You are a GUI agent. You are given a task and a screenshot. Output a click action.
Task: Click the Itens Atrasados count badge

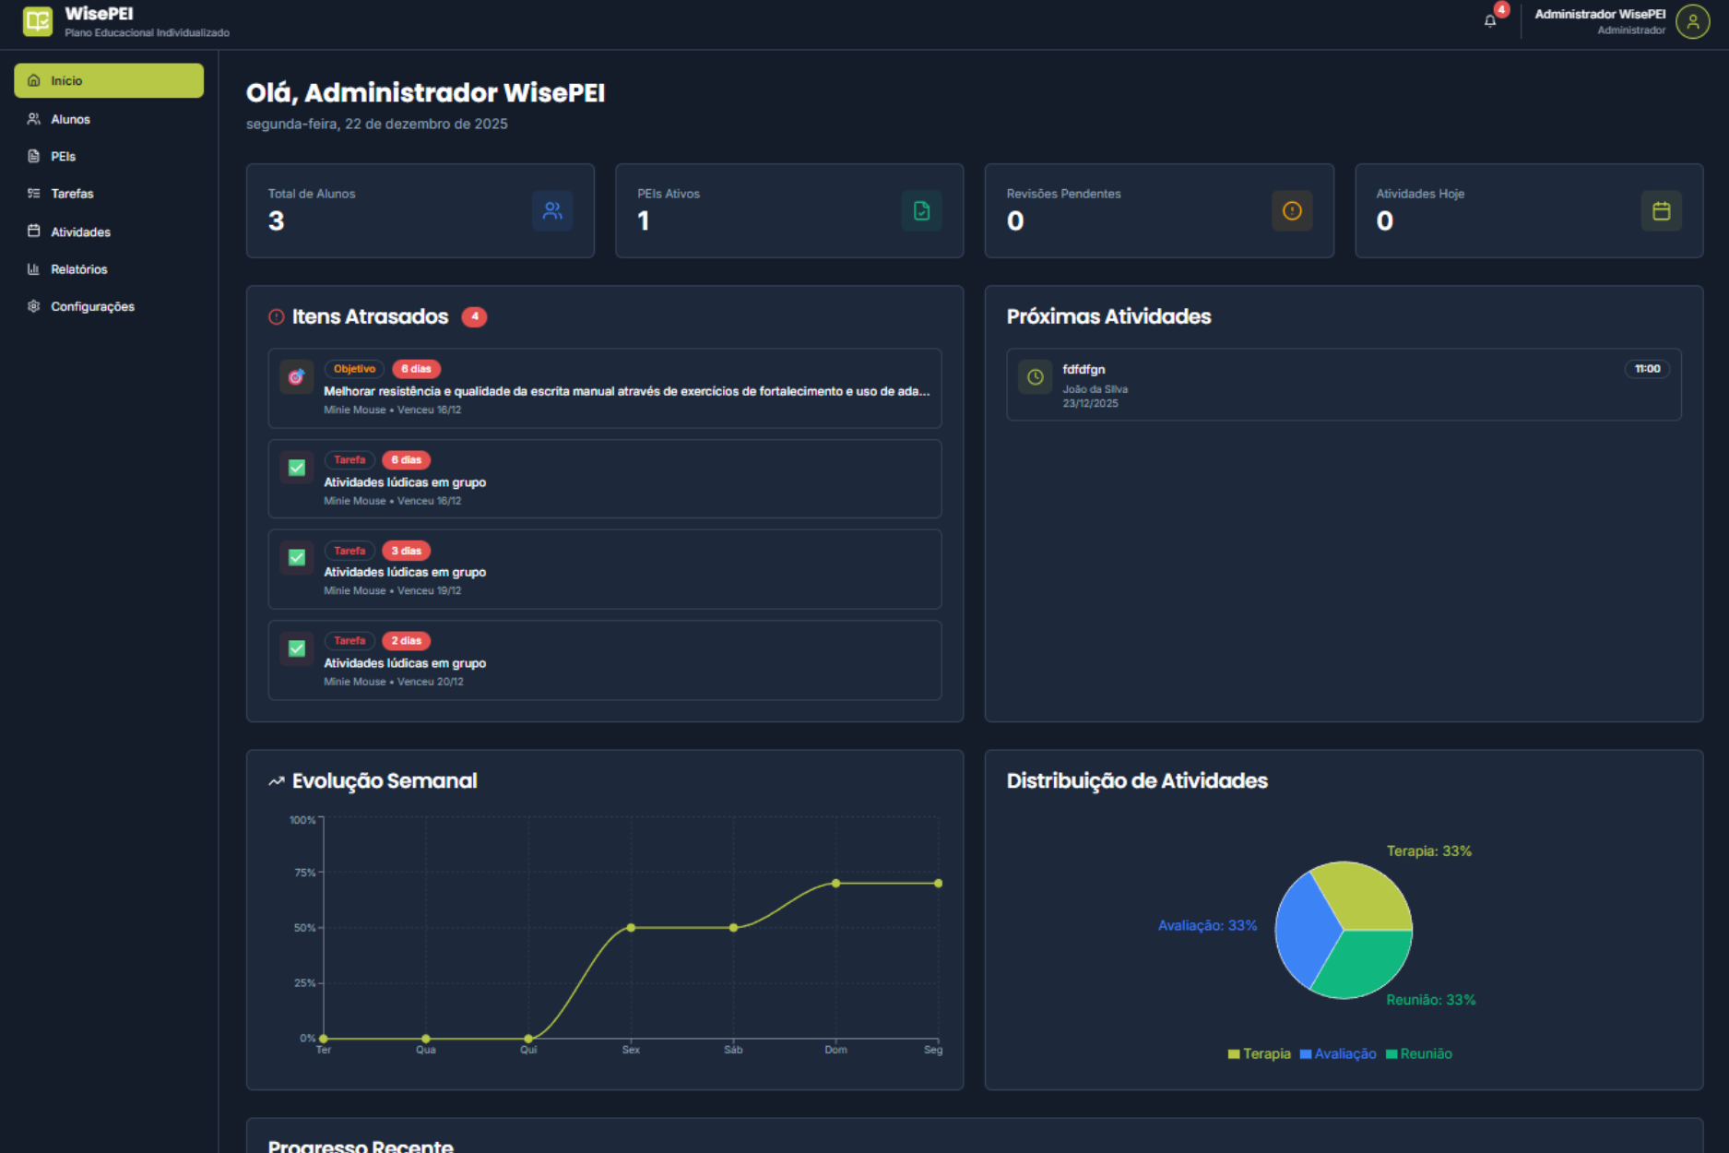475,316
